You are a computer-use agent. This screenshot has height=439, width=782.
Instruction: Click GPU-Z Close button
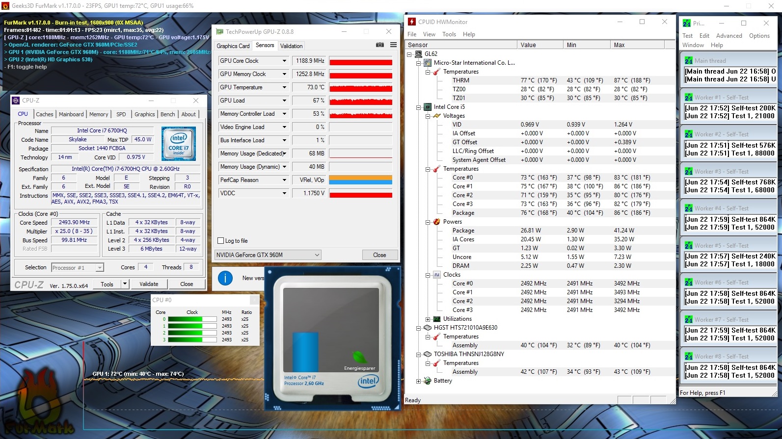click(x=379, y=255)
